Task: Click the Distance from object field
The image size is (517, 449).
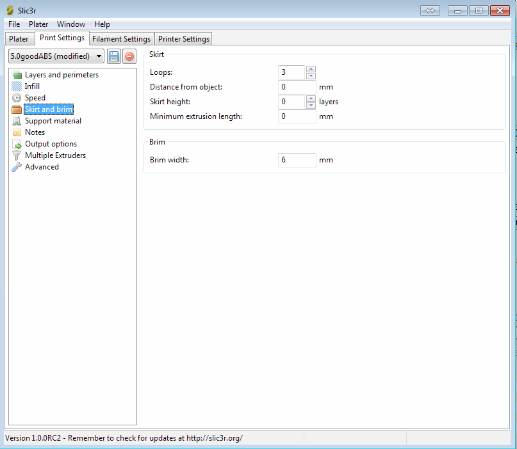Action: pyautogui.click(x=297, y=87)
